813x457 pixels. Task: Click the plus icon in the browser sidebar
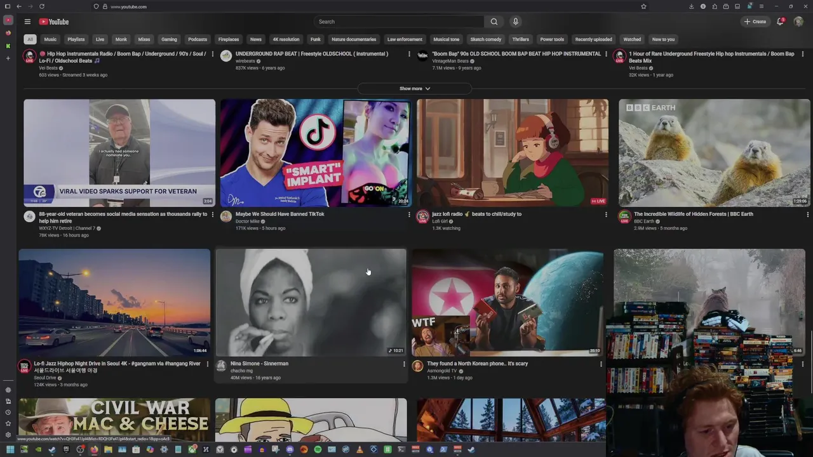[x=8, y=58]
